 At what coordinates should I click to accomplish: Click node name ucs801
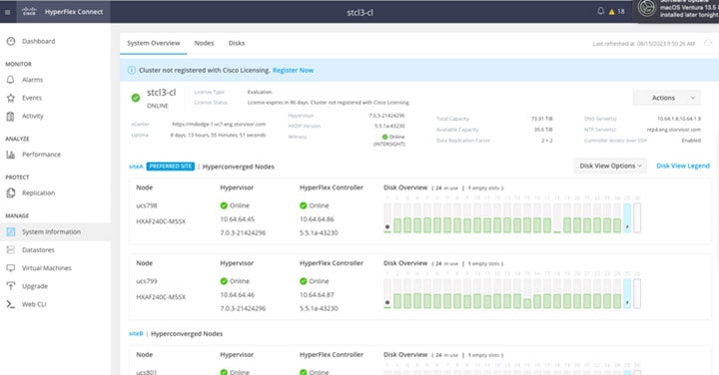pos(147,372)
